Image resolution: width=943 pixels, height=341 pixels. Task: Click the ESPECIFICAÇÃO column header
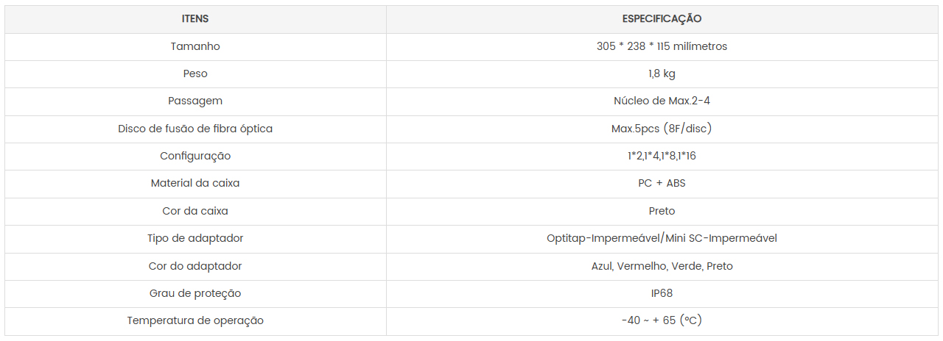[662, 19]
